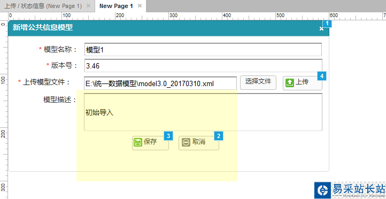Edit the model file path field

click(160, 83)
